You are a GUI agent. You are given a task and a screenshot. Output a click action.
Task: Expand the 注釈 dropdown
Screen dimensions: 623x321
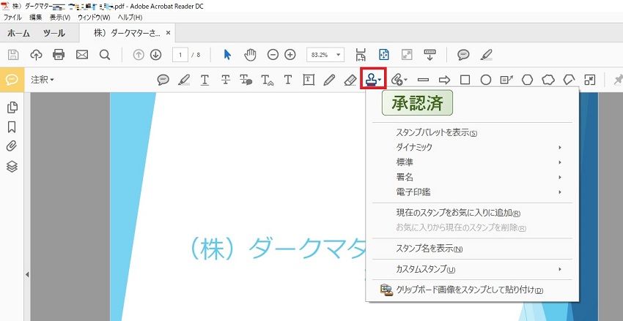click(43, 80)
